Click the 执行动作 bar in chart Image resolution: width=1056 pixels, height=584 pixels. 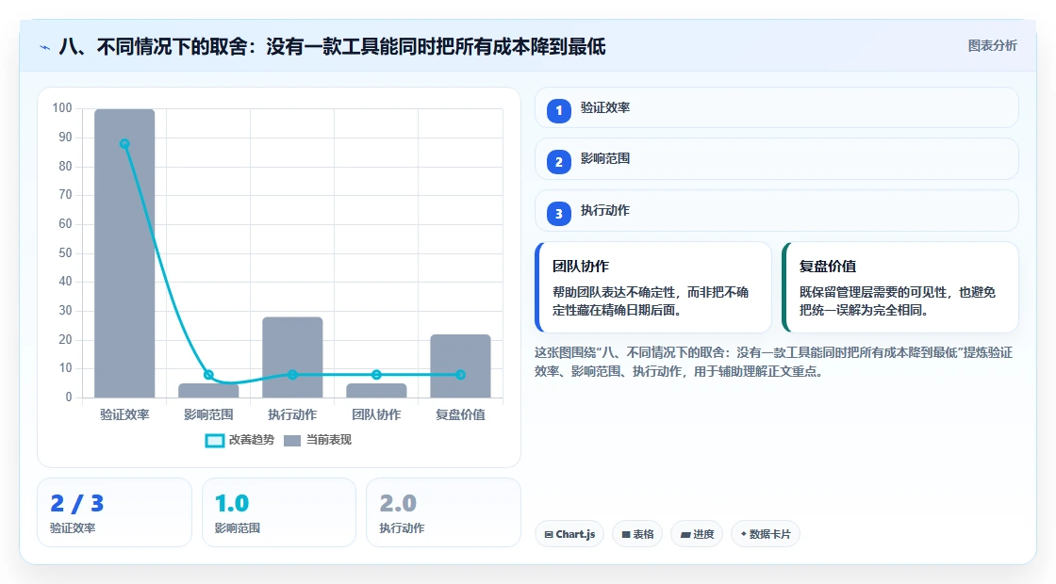[x=292, y=357]
